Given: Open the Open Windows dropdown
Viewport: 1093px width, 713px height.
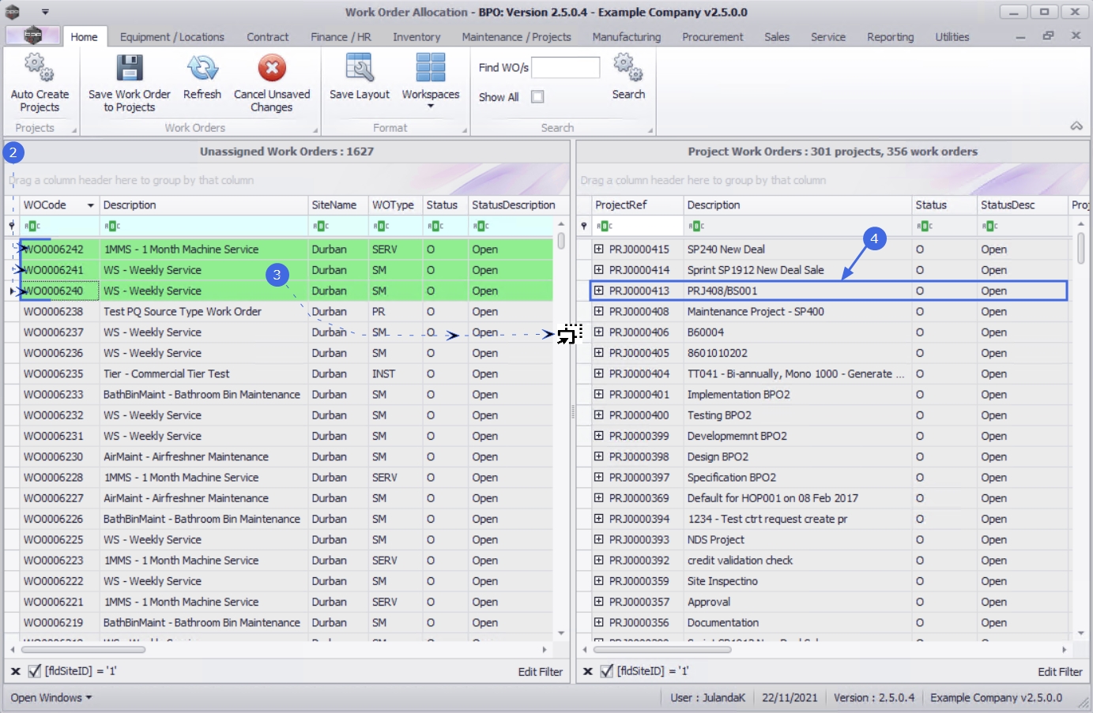Looking at the screenshot, I should [x=51, y=698].
